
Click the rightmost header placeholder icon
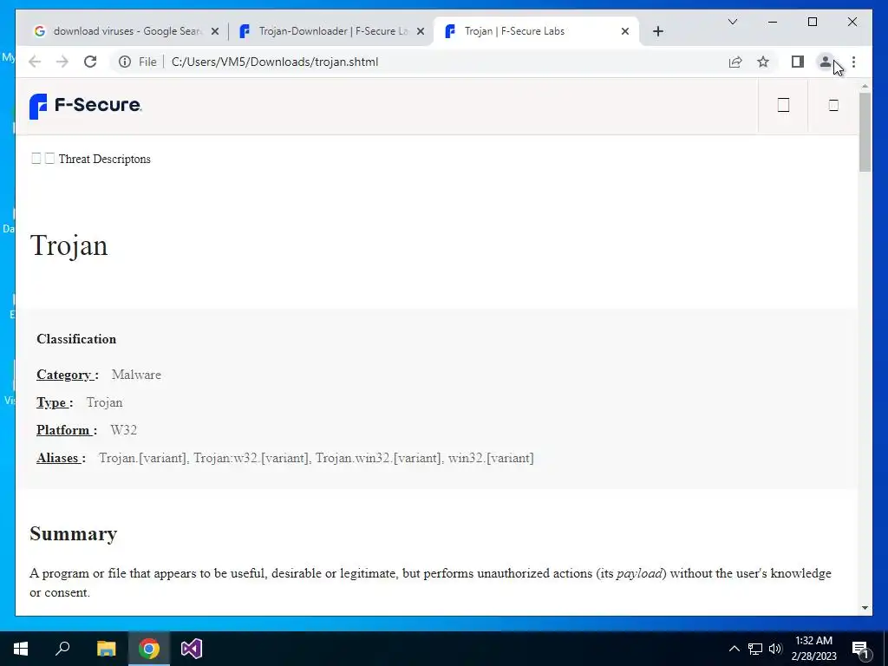833,105
